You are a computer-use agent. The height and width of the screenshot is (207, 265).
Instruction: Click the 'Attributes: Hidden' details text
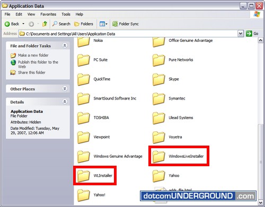pyautogui.click(x=26, y=122)
